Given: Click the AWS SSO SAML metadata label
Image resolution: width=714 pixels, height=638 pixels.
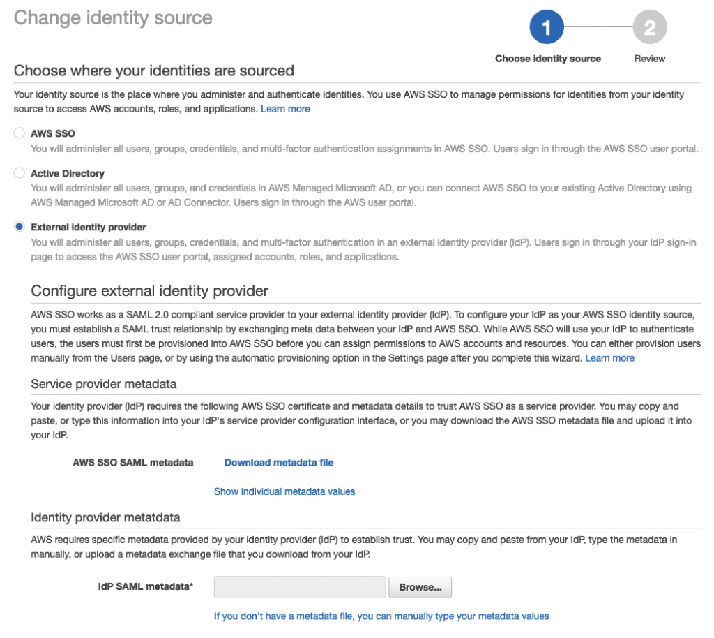Looking at the screenshot, I should 132,462.
